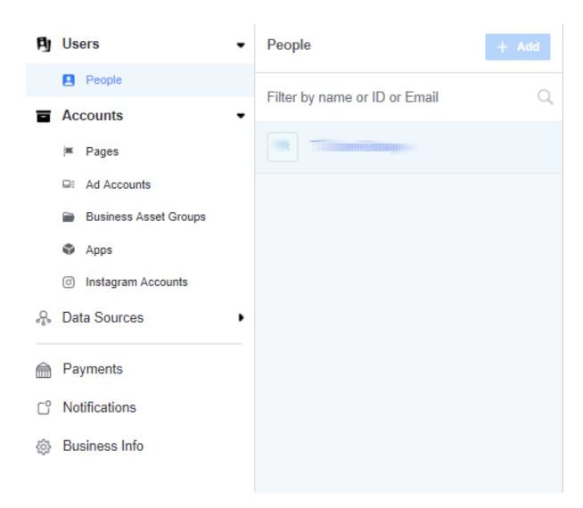
Task: Click the Instagram Accounts icon
Action: (69, 283)
